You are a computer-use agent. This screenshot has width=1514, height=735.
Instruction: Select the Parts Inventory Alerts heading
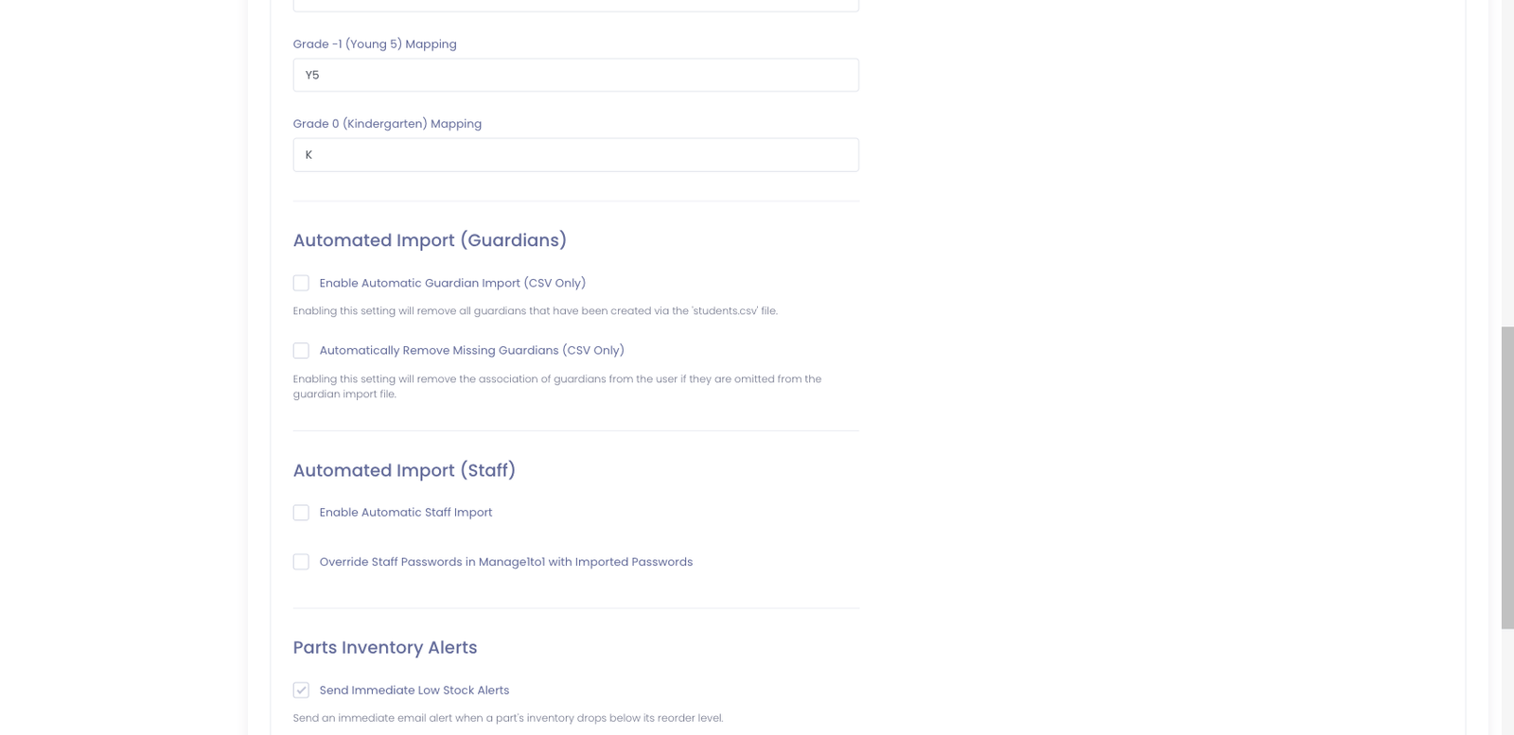[x=385, y=647]
